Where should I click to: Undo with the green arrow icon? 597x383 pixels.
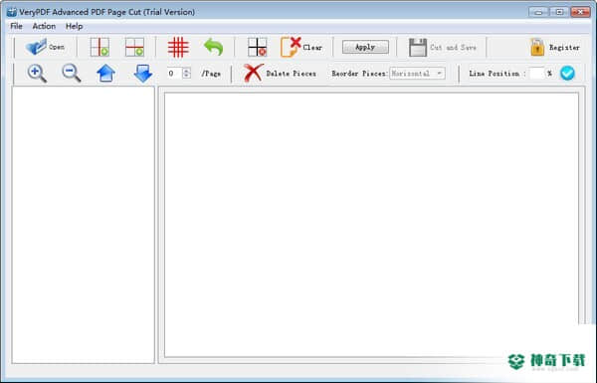213,47
